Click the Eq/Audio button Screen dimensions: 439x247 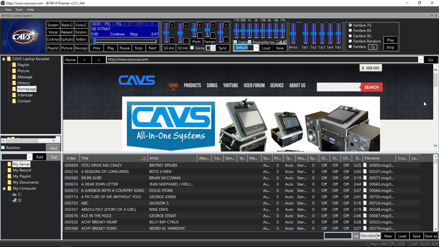[67, 39]
